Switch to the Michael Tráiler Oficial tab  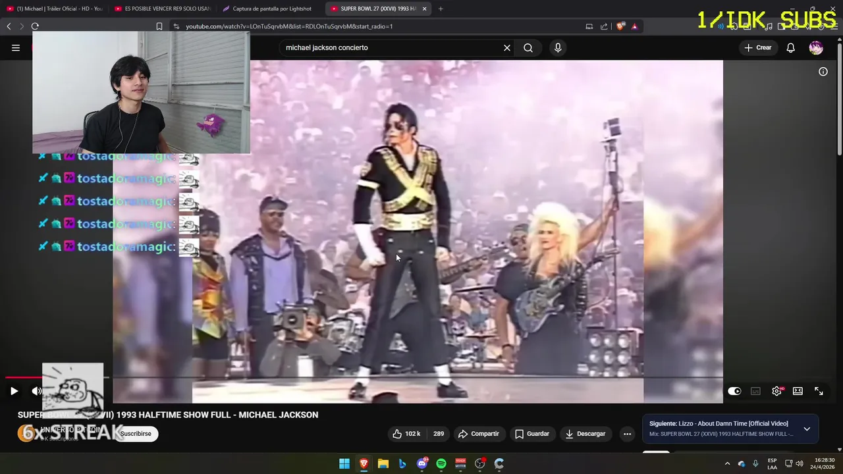click(55, 9)
